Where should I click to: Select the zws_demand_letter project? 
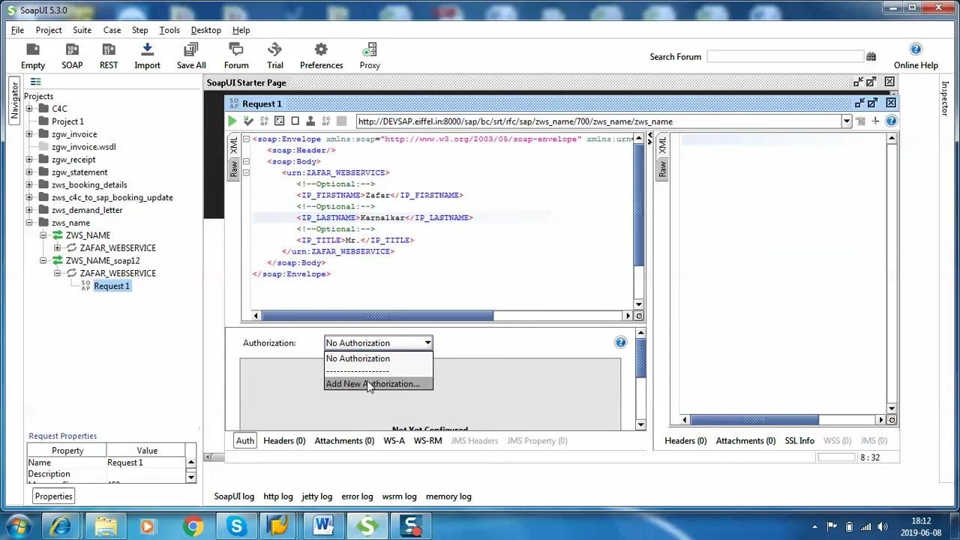click(x=87, y=210)
